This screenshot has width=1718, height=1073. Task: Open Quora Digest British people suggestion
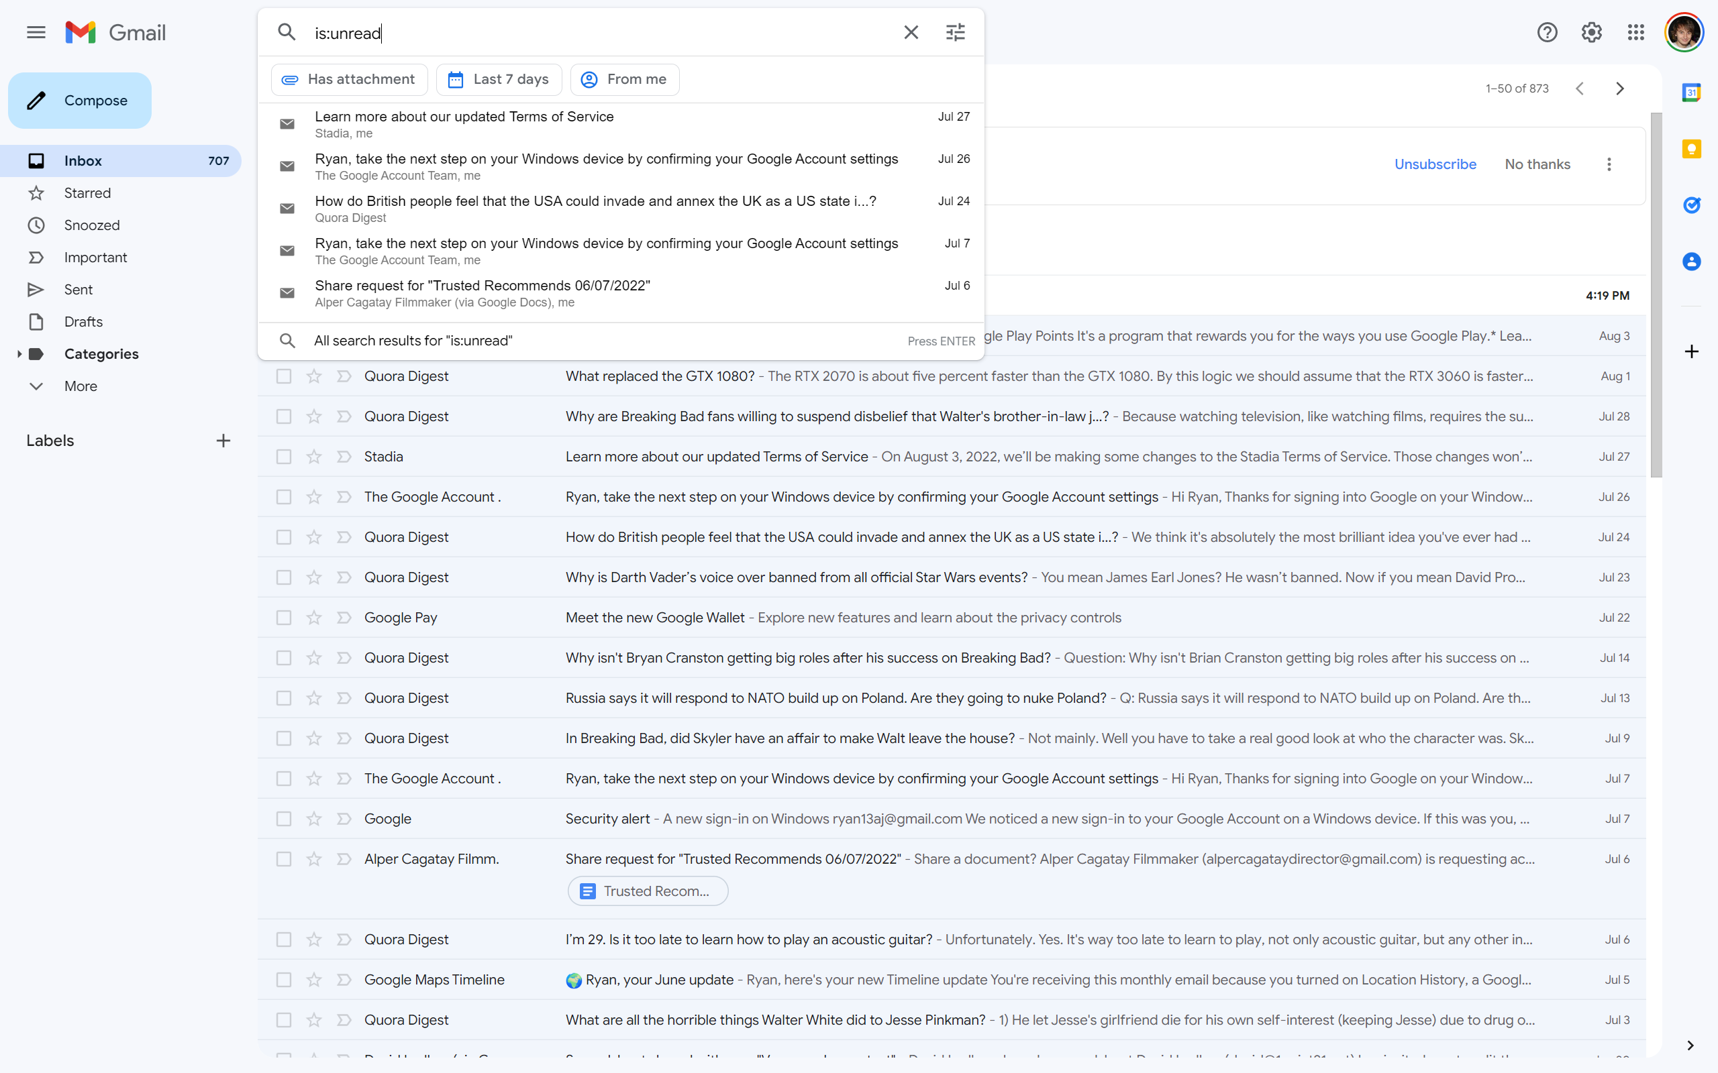(x=621, y=209)
